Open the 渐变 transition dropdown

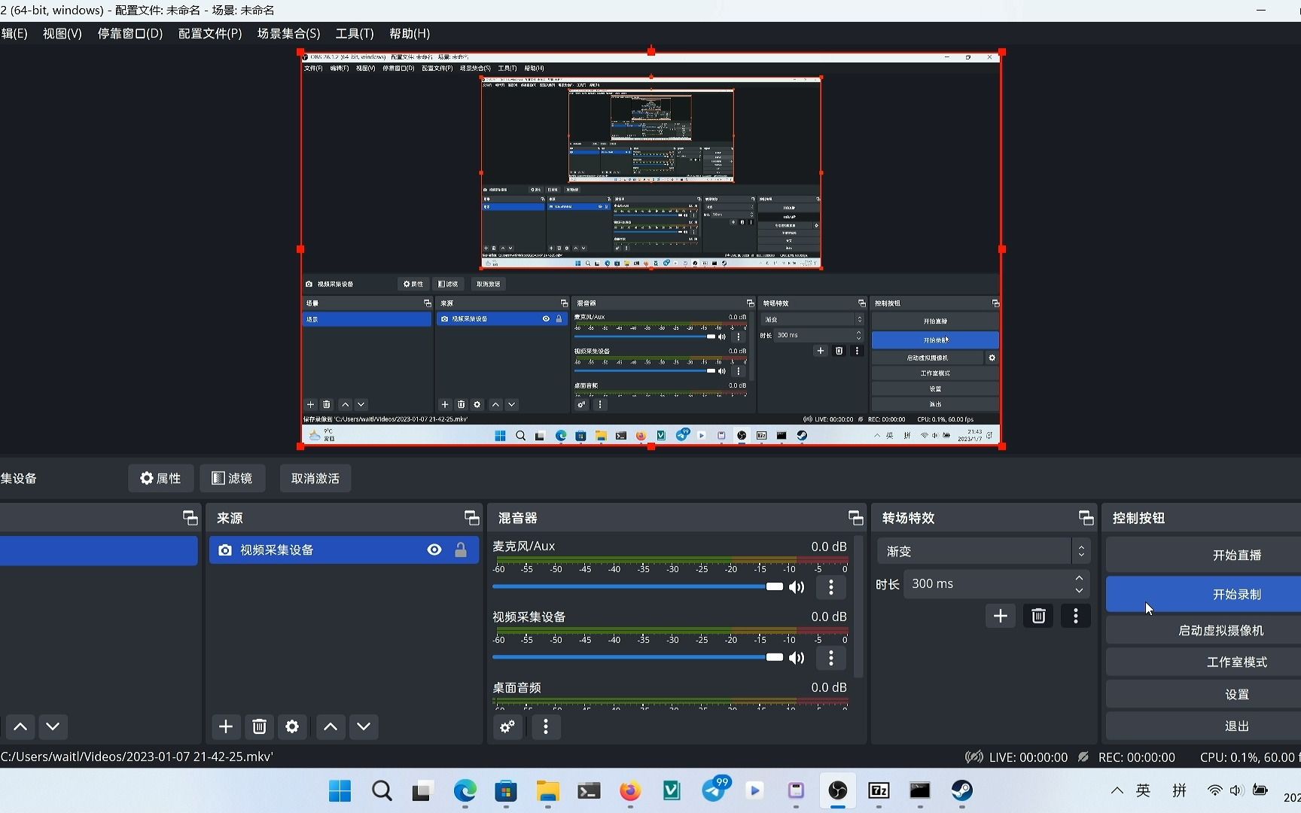point(984,551)
